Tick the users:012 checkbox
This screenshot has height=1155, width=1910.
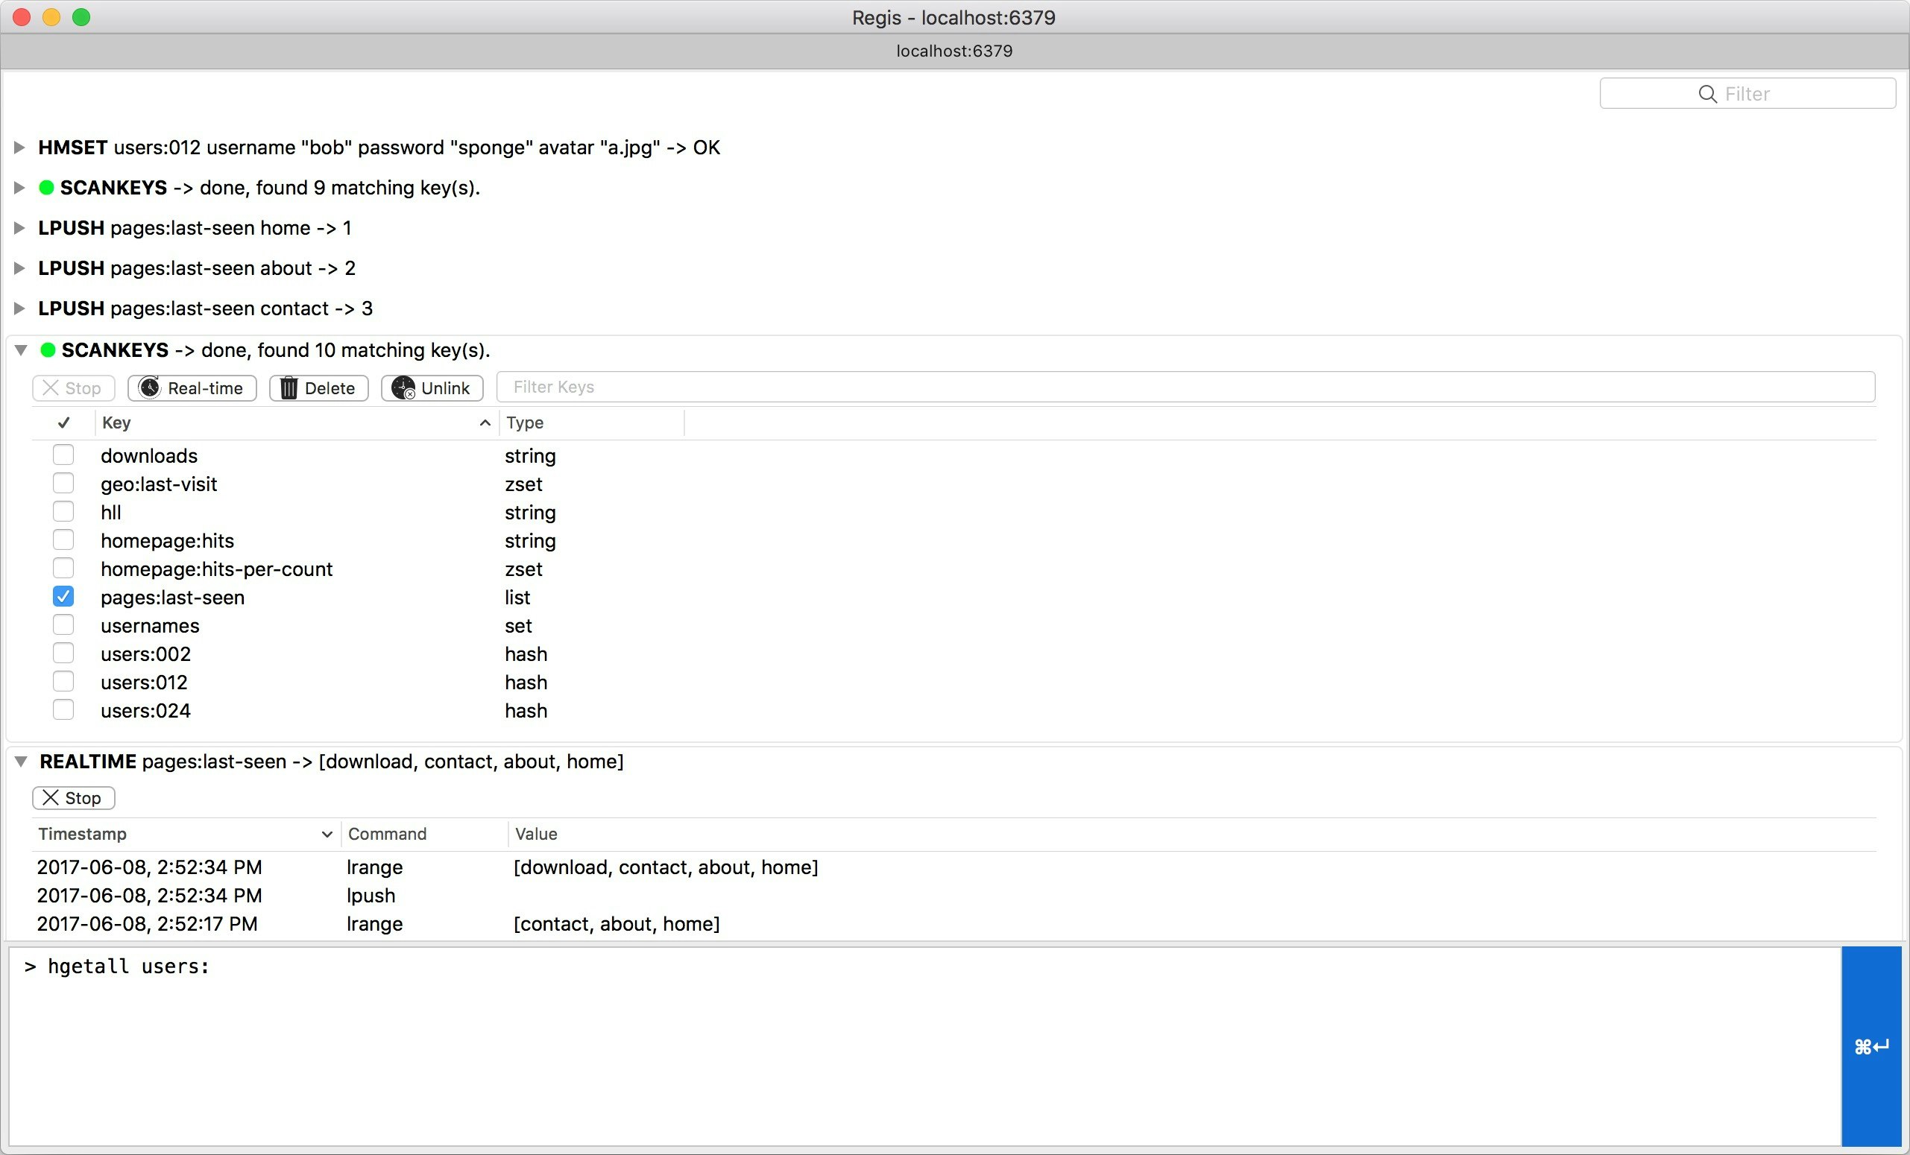coord(63,682)
